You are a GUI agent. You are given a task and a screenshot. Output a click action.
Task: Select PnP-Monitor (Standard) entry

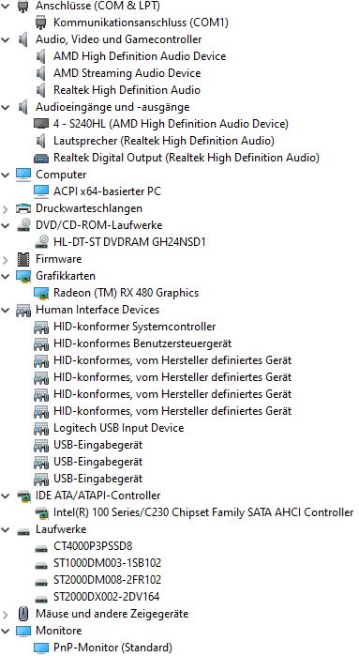coord(112,648)
